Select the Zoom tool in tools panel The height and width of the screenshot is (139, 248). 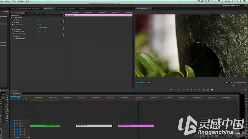point(7,121)
